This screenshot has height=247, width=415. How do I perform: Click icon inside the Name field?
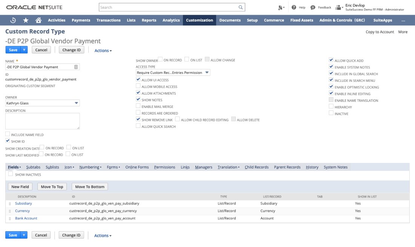click(x=76, y=67)
